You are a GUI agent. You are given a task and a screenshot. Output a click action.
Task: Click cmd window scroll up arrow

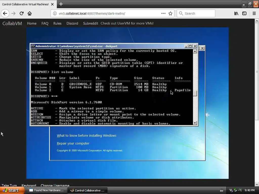(x=195, y=51)
